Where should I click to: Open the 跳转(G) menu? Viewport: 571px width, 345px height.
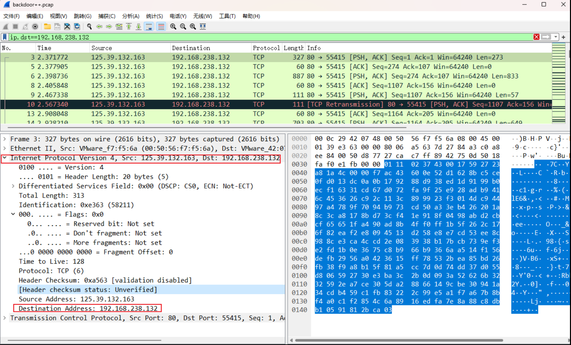82,16
